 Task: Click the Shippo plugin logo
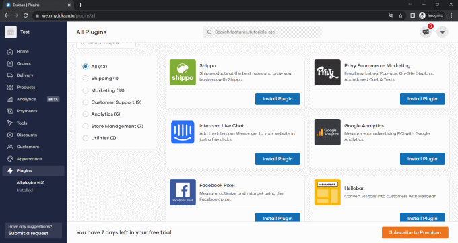[183, 73]
